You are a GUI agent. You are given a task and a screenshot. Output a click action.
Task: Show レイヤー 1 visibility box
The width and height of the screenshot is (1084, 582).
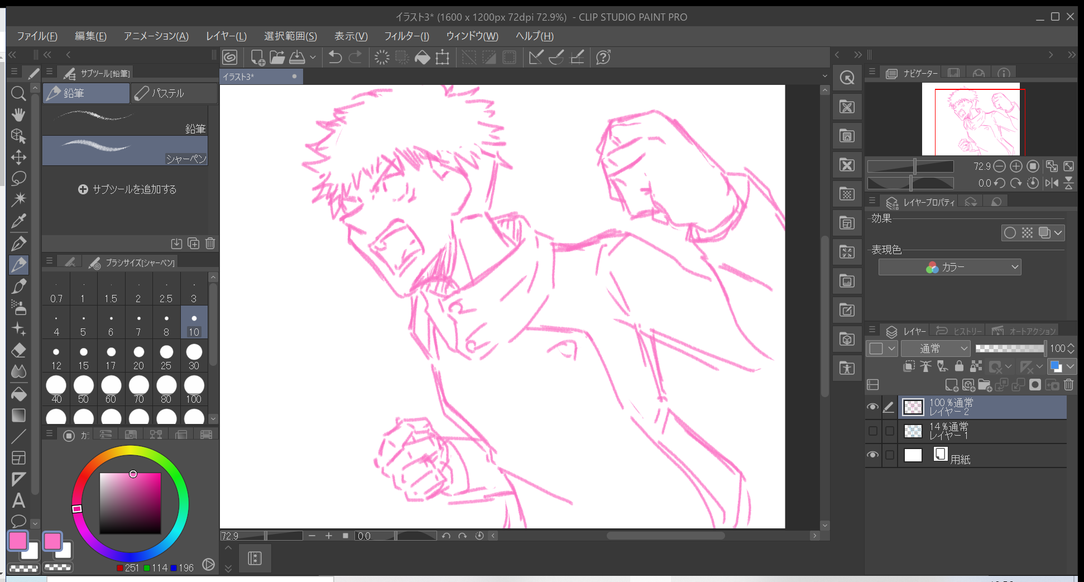pos(872,431)
